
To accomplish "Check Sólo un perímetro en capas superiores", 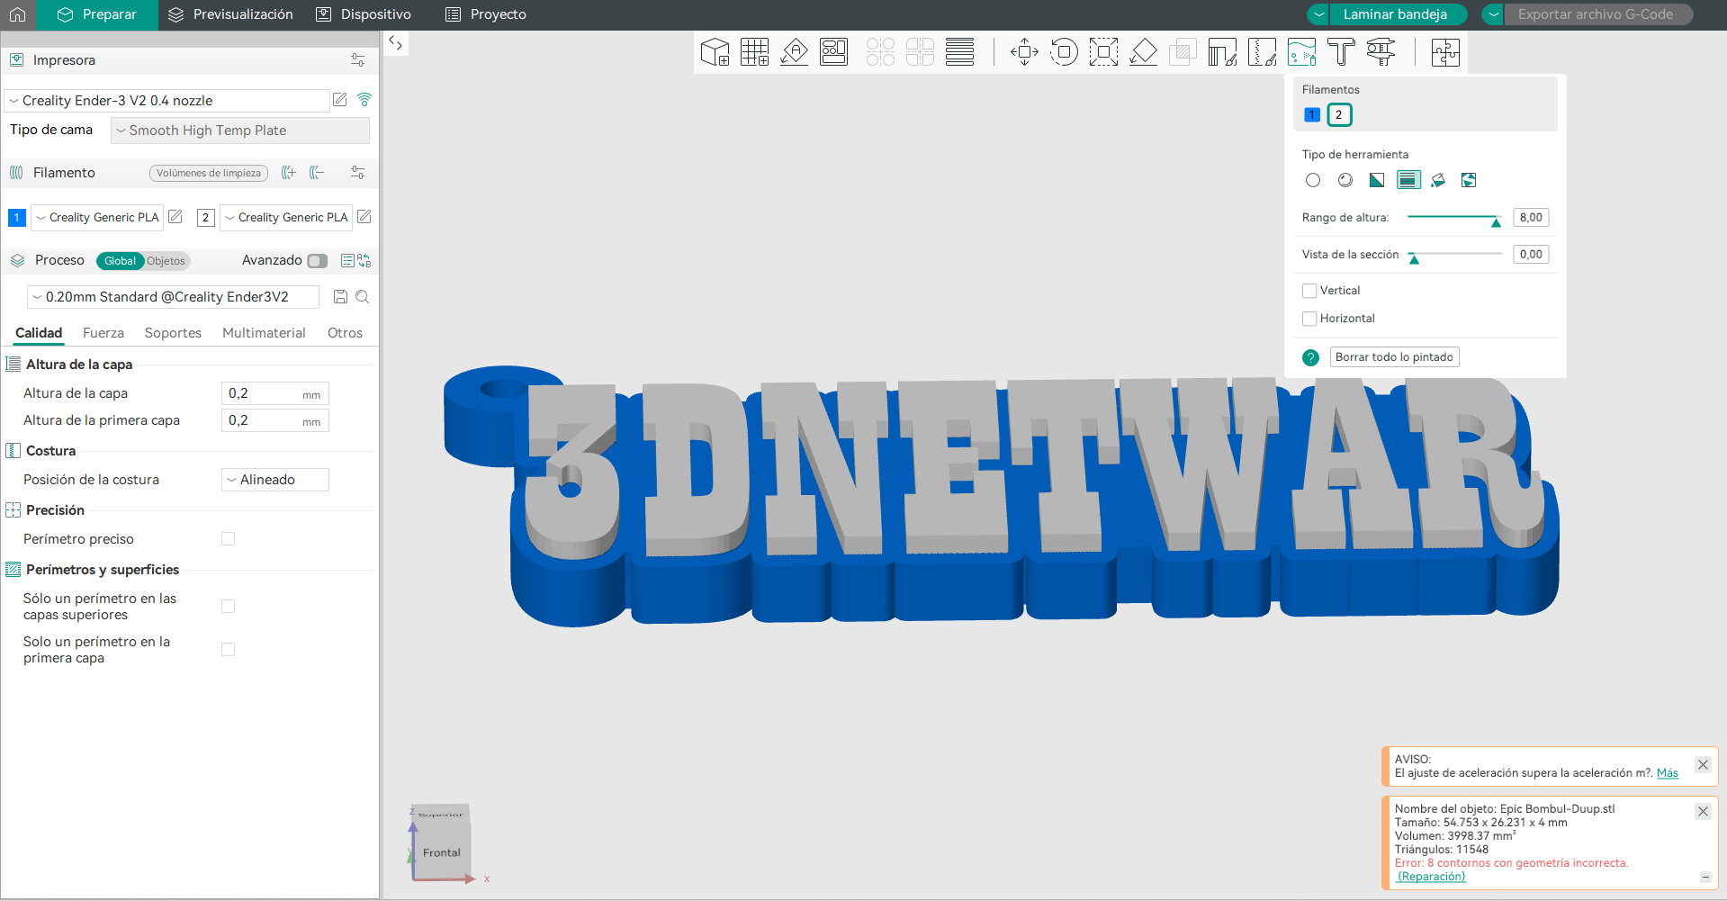I will [x=229, y=607].
